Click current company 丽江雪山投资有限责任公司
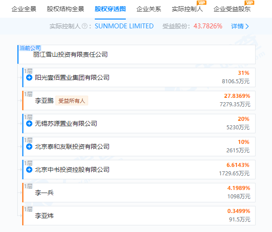The width and height of the screenshot is (272, 232). pyautogui.click(x=70, y=55)
